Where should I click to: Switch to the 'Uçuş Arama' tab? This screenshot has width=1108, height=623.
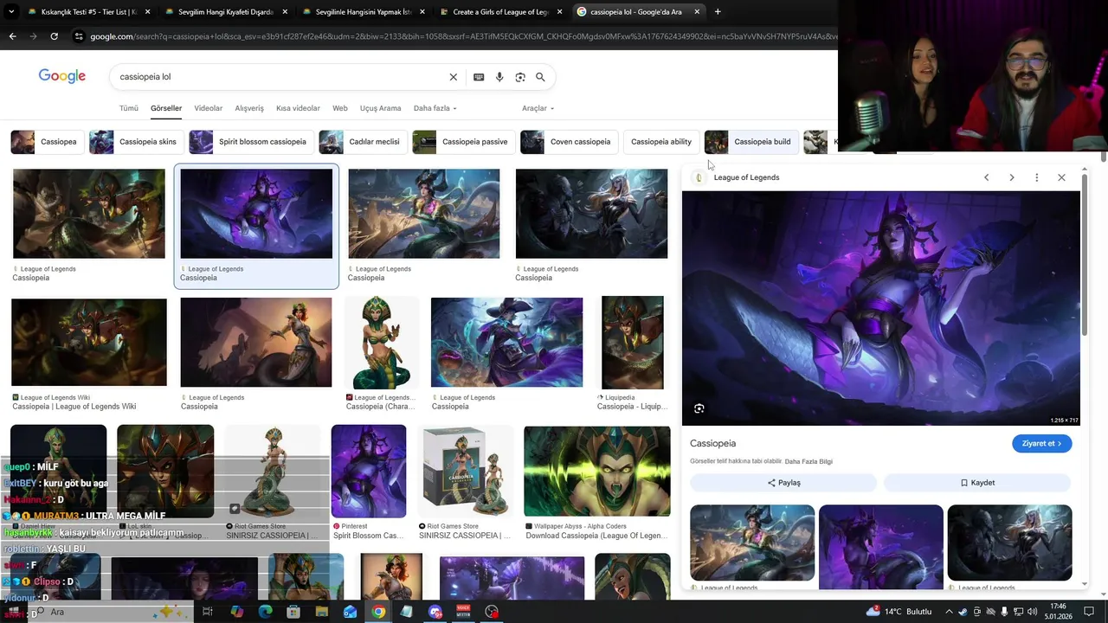[x=380, y=108]
